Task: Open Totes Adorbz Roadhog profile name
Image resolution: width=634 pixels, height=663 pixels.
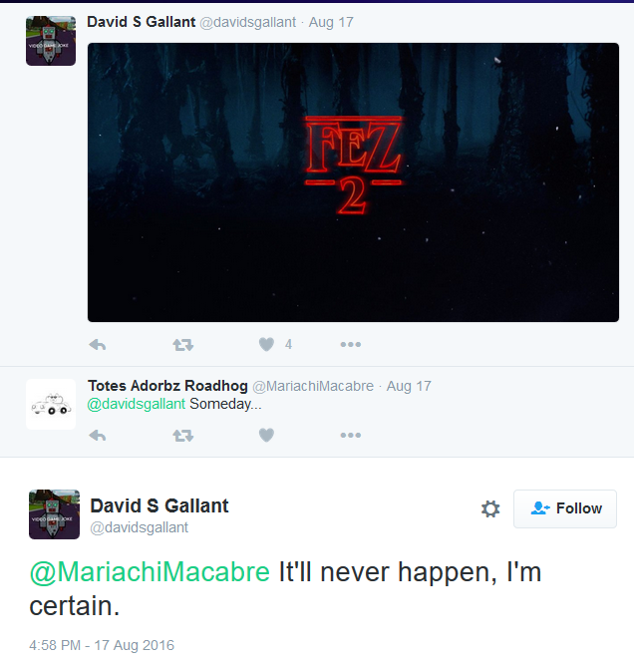Action: [167, 386]
